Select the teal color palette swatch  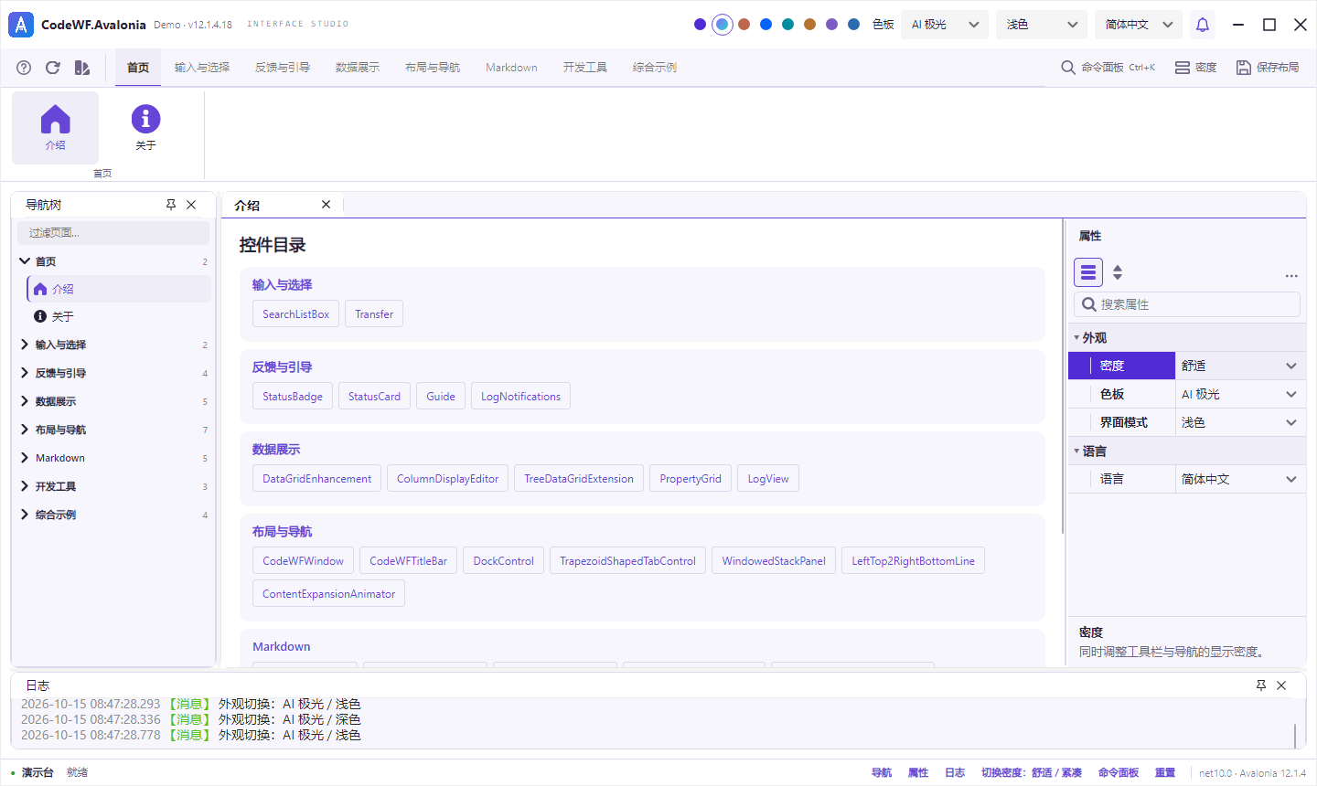click(787, 25)
